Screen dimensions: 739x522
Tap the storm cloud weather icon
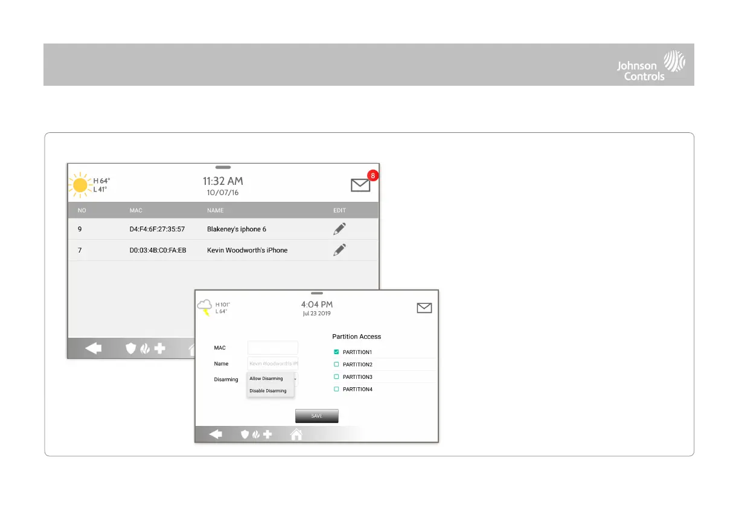(205, 308)
